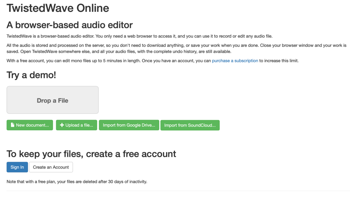Click the Upload a file button
350x197 pixels.
(77, 125)
